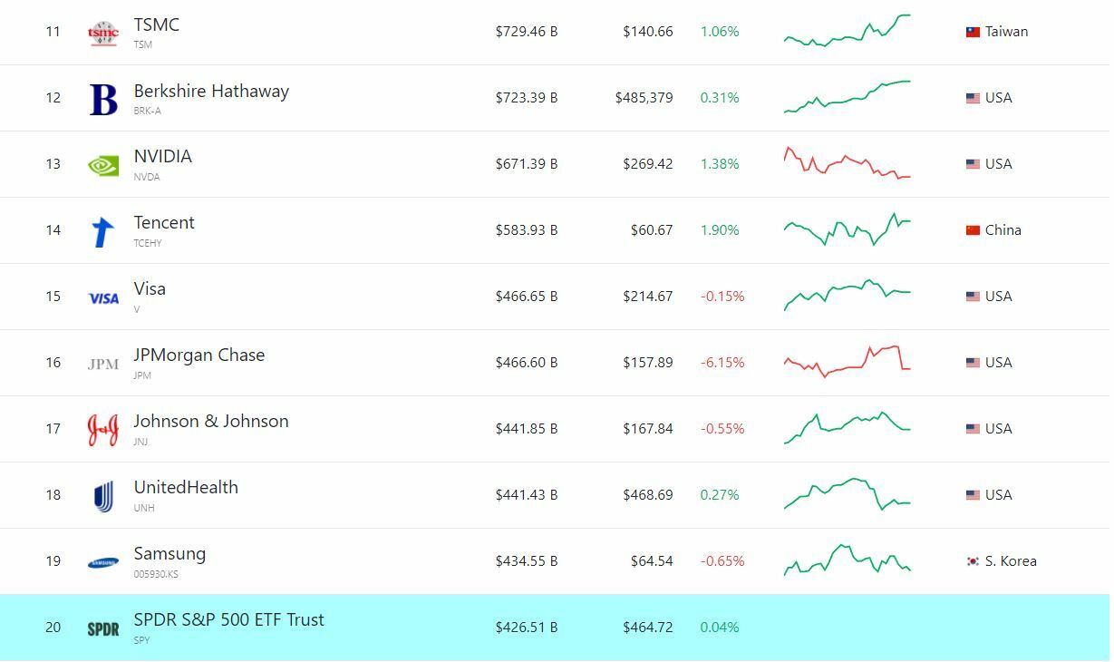Click the NVIDIA green eye logo

[x=103, y=165]
